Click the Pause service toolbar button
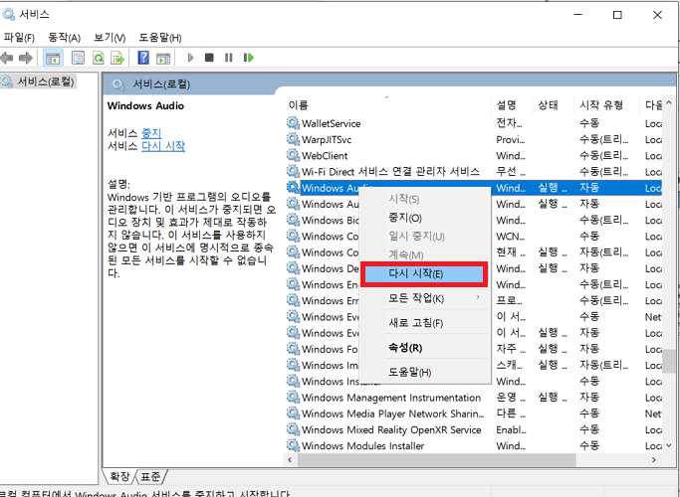680x497 pixels. (229, 58)
